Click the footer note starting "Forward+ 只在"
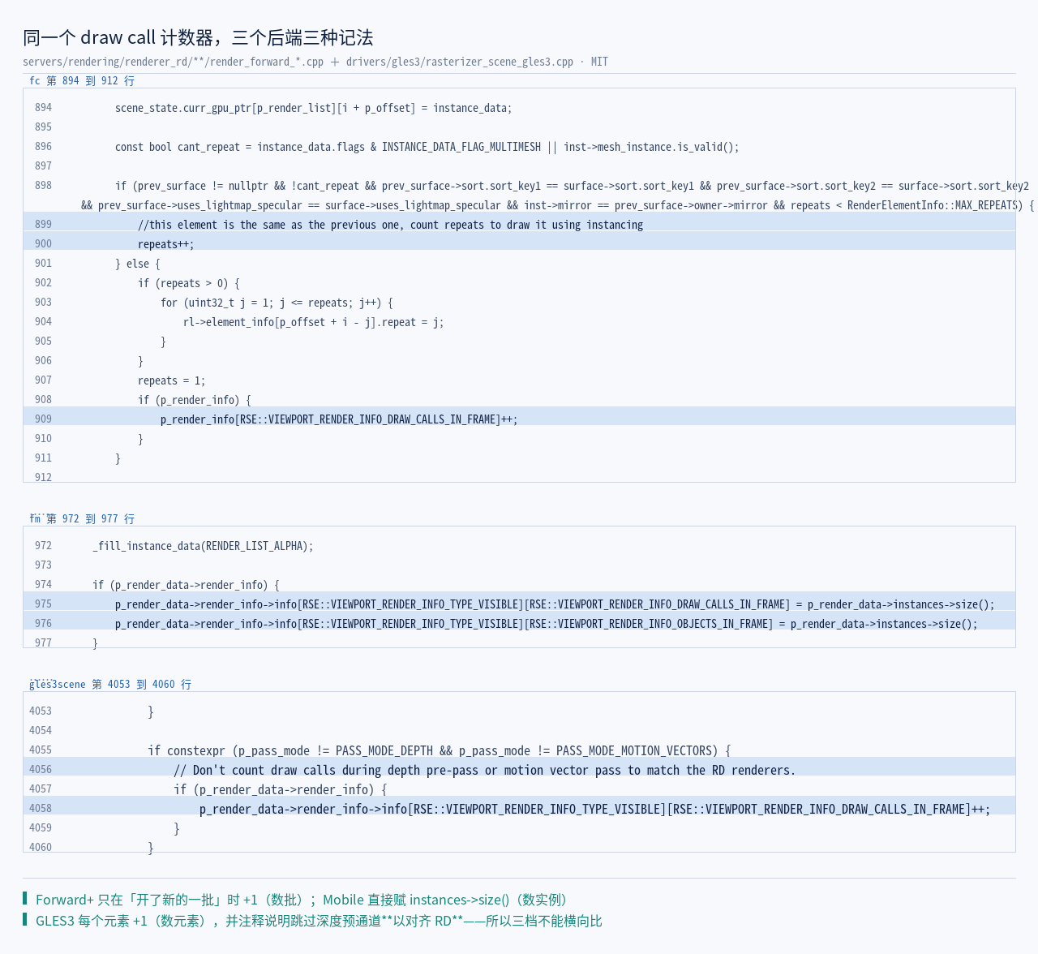Image resolution: width=1038 pixels, height=954 pixels. coord(304,900)
